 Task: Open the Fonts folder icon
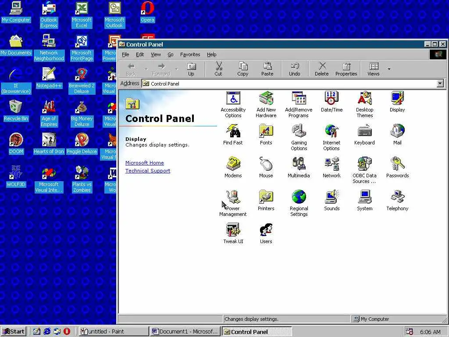pyautogui.click(x=266, y=135)
